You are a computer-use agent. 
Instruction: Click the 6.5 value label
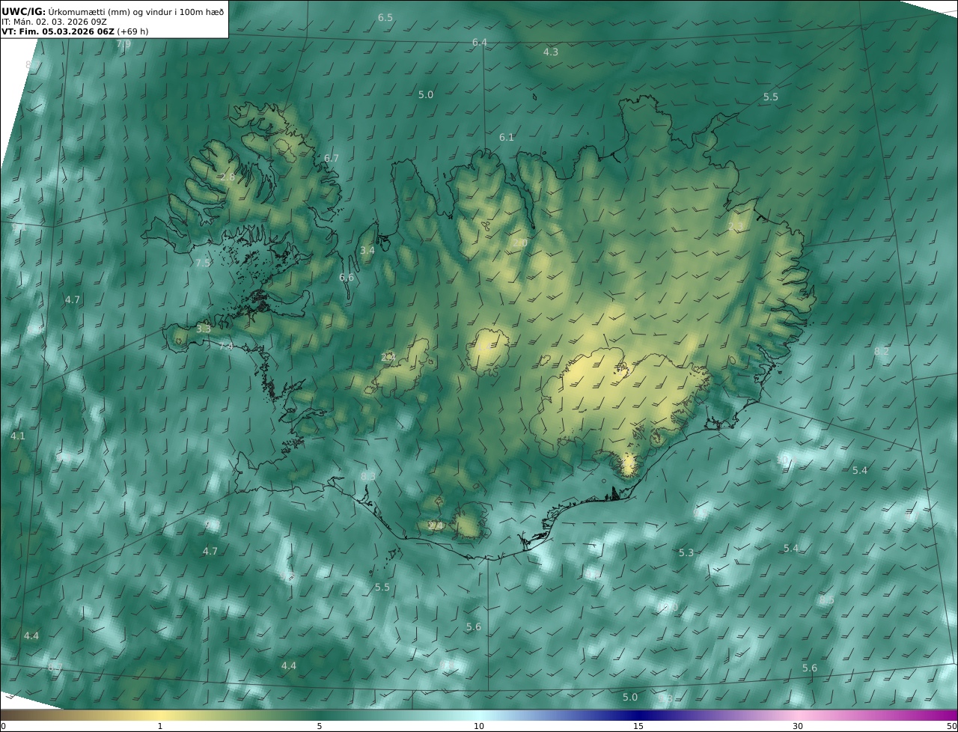(385, 17)
